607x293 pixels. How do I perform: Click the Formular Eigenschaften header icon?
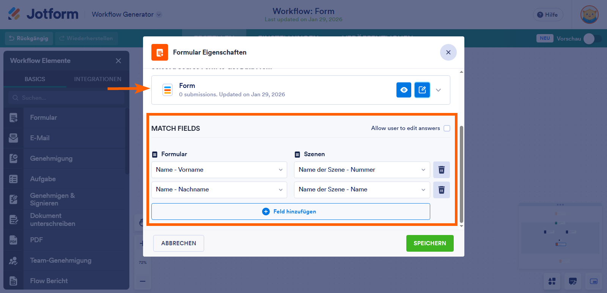[x=160, y=52]
